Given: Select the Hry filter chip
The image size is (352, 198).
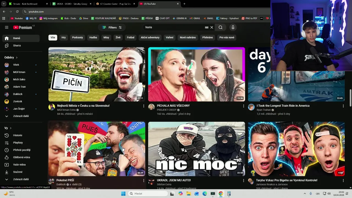Looking at the screenshot, I should [64, 37].
